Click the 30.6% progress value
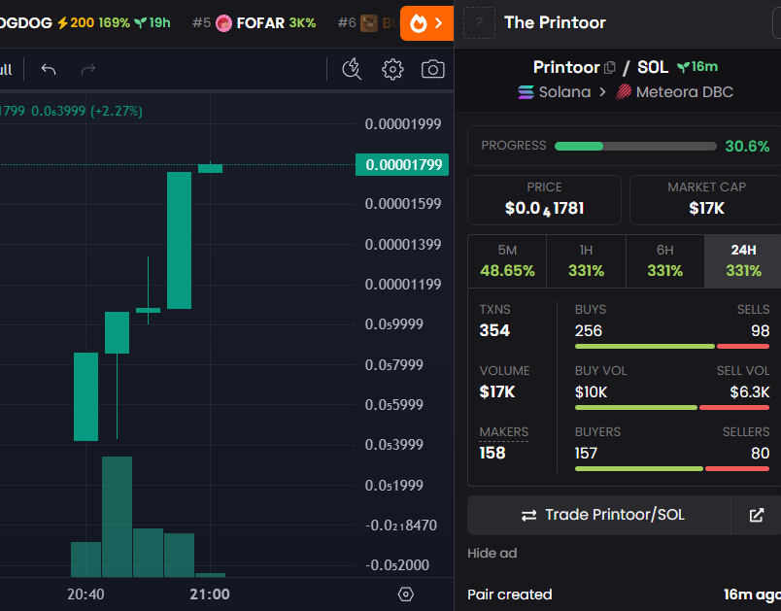781x611 pixels. tap(747, 147)
